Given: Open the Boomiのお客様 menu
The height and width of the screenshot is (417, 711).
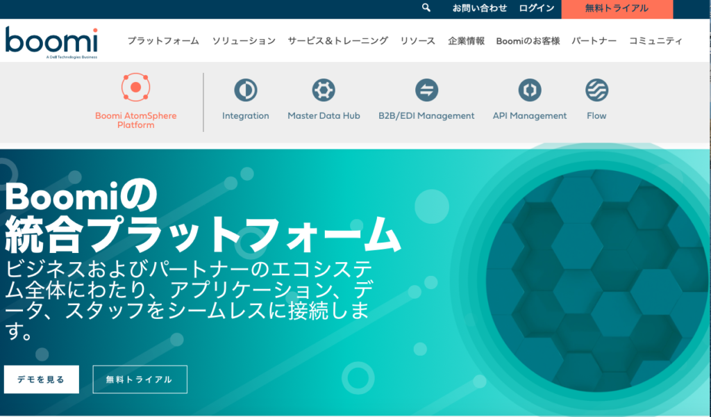Looking at the screenshot, I should tap(528, 41).
